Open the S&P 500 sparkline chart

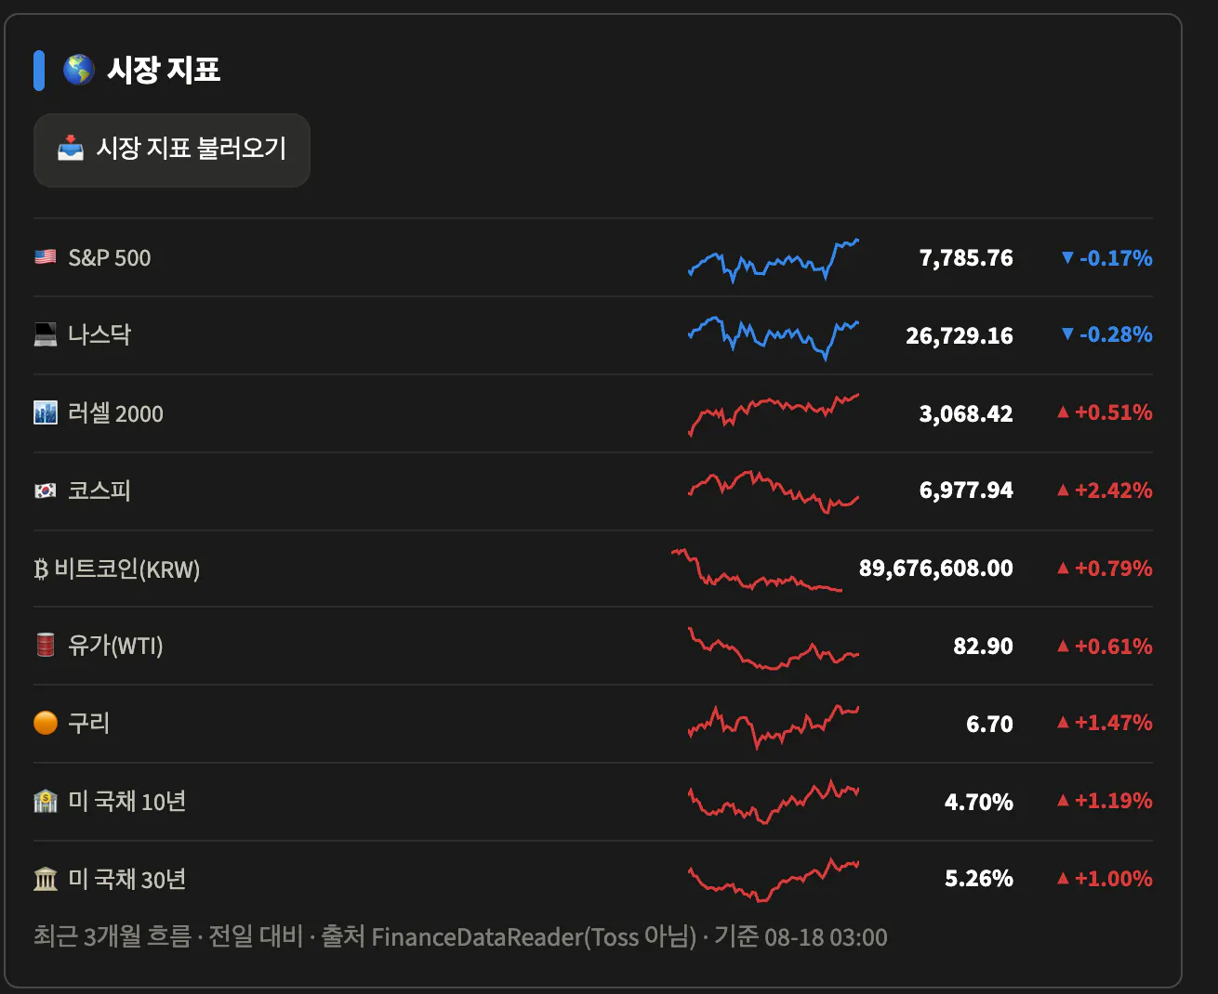pos(774,259)
